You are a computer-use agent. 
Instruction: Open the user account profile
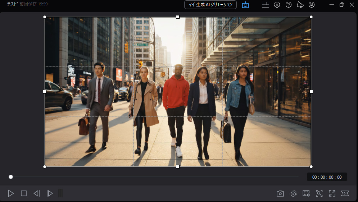[x=312, y=5]
